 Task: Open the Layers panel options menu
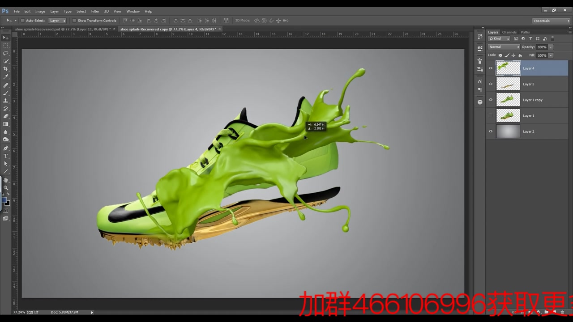click(569, 32)
